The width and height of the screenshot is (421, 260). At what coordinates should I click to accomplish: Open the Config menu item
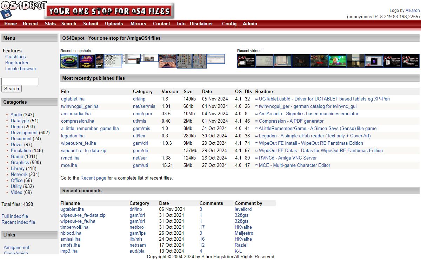coord(229,24)
